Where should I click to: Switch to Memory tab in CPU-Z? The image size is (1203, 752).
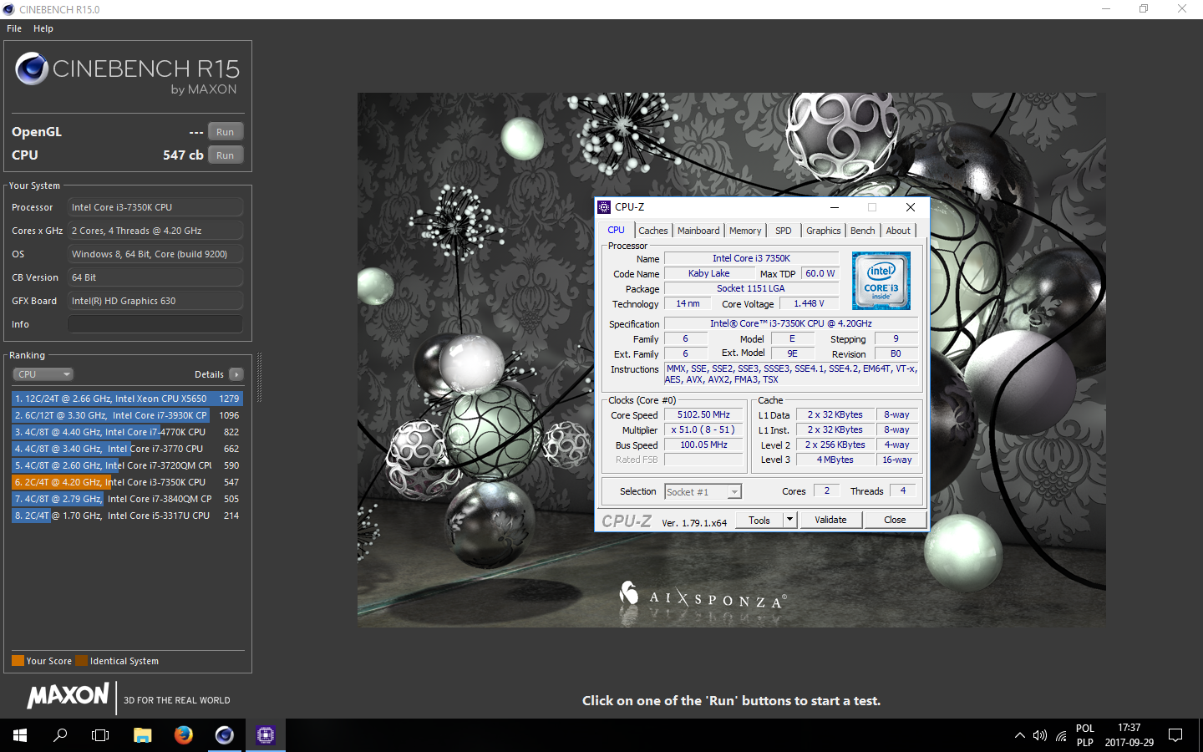745,231
